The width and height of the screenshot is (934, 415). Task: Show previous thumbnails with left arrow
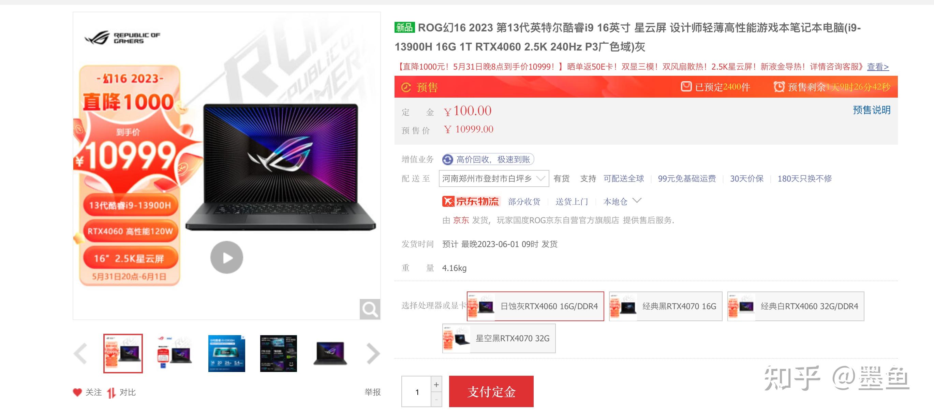point(80,353)
